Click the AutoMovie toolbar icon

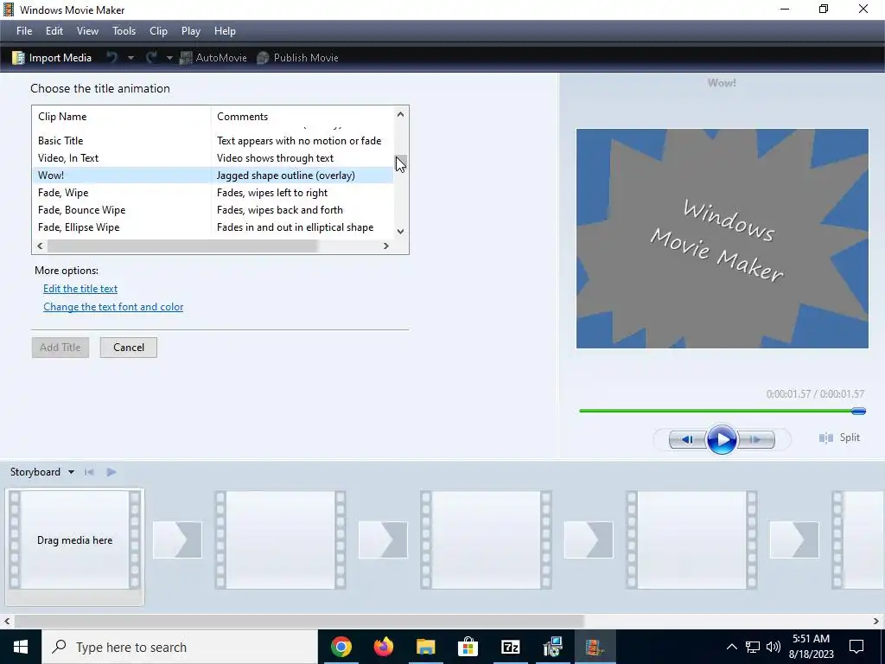(186, 58)
